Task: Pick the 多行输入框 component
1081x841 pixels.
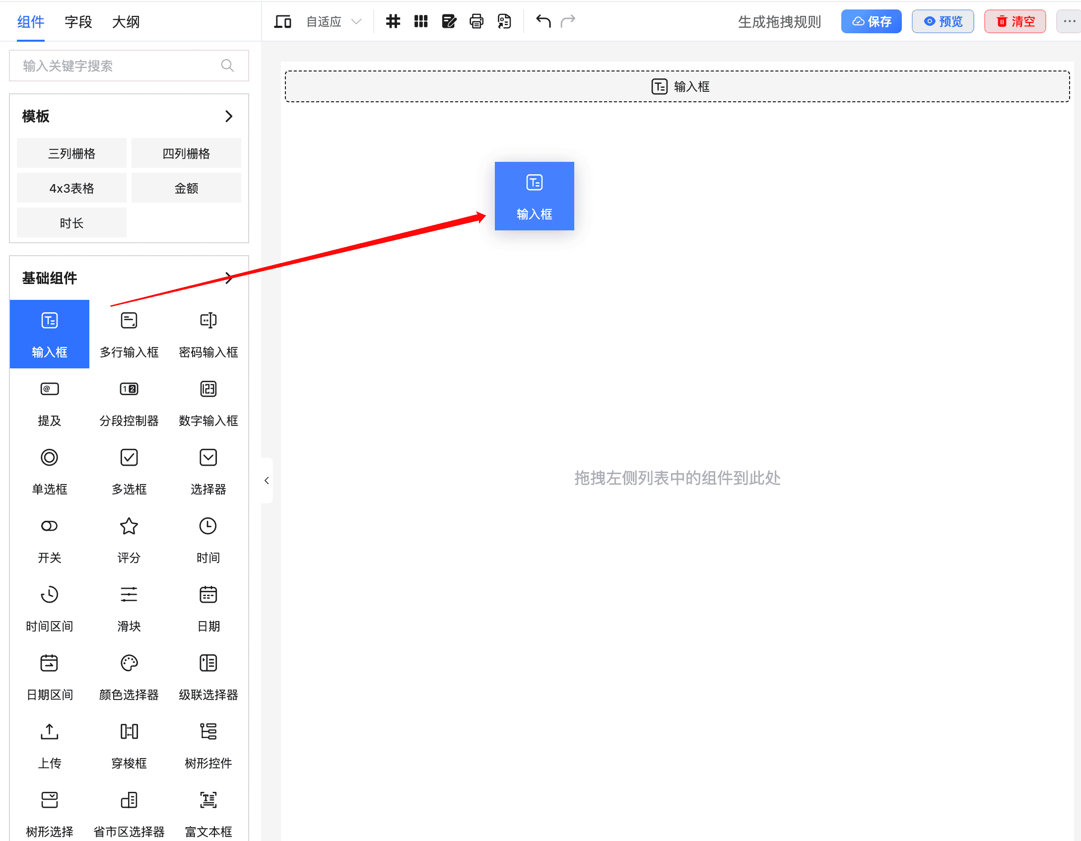Action: point(129,334)
